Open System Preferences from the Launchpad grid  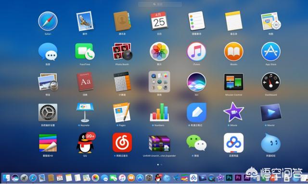48,113
